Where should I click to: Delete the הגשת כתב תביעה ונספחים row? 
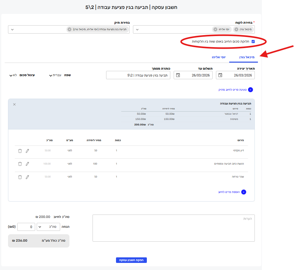click(20, 164)
